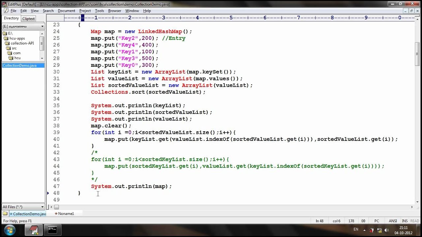422x237 pixels.
Task: Click line number 24 in the gutter
Action: (x=56, y=32)
